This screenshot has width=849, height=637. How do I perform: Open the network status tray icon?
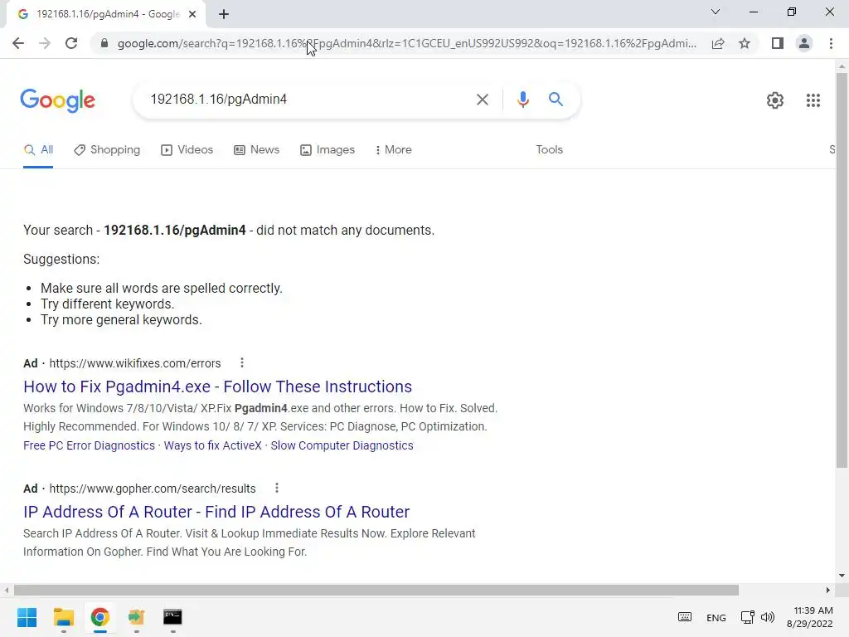pos(748,617)
